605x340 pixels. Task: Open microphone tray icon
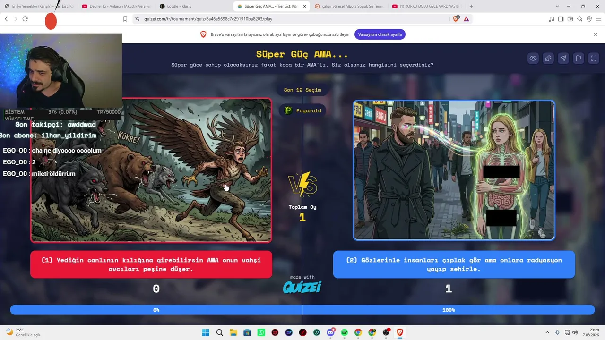coord(558,332)
